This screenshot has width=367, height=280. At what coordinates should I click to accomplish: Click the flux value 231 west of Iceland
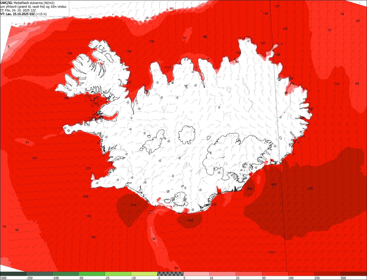(x=89, y=168)
